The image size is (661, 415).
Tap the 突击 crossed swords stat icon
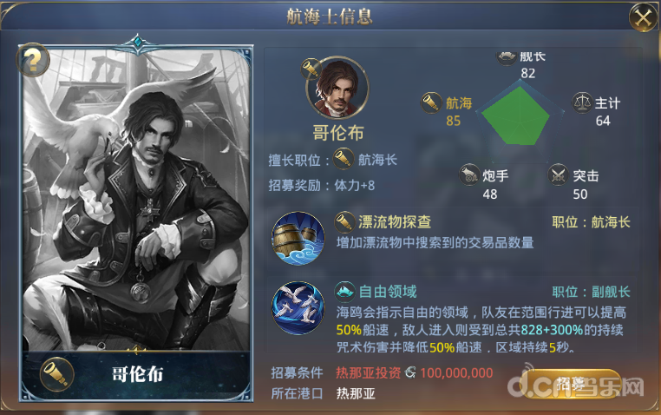[558, 175]
